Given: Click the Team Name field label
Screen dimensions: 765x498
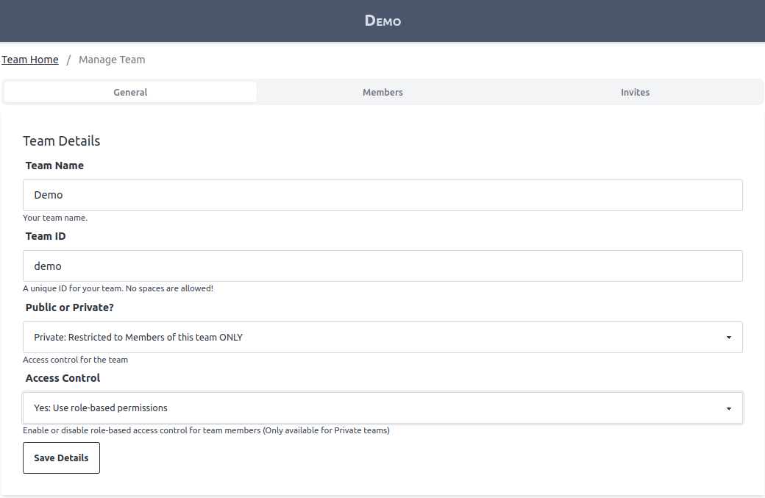Looking at the screenshot, I should 54,166.
